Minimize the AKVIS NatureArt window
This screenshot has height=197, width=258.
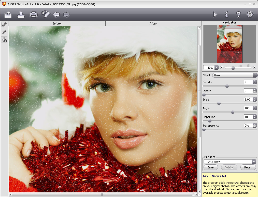[245, 4]
